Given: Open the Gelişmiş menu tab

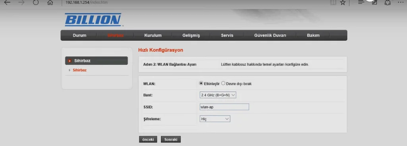Looking at the screenshot, I should [x=191, y=35].
